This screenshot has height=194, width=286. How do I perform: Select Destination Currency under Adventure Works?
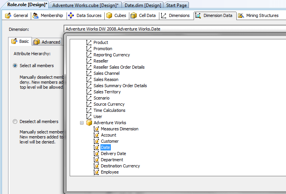pos(120,166)
